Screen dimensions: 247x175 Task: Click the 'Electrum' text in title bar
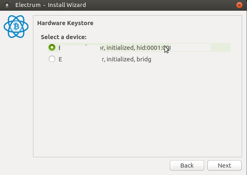(x=28, y=5)
